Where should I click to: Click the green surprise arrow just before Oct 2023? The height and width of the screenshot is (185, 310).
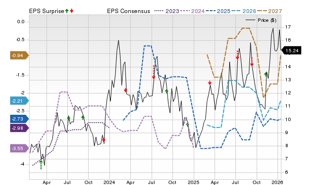coord(83,117)
